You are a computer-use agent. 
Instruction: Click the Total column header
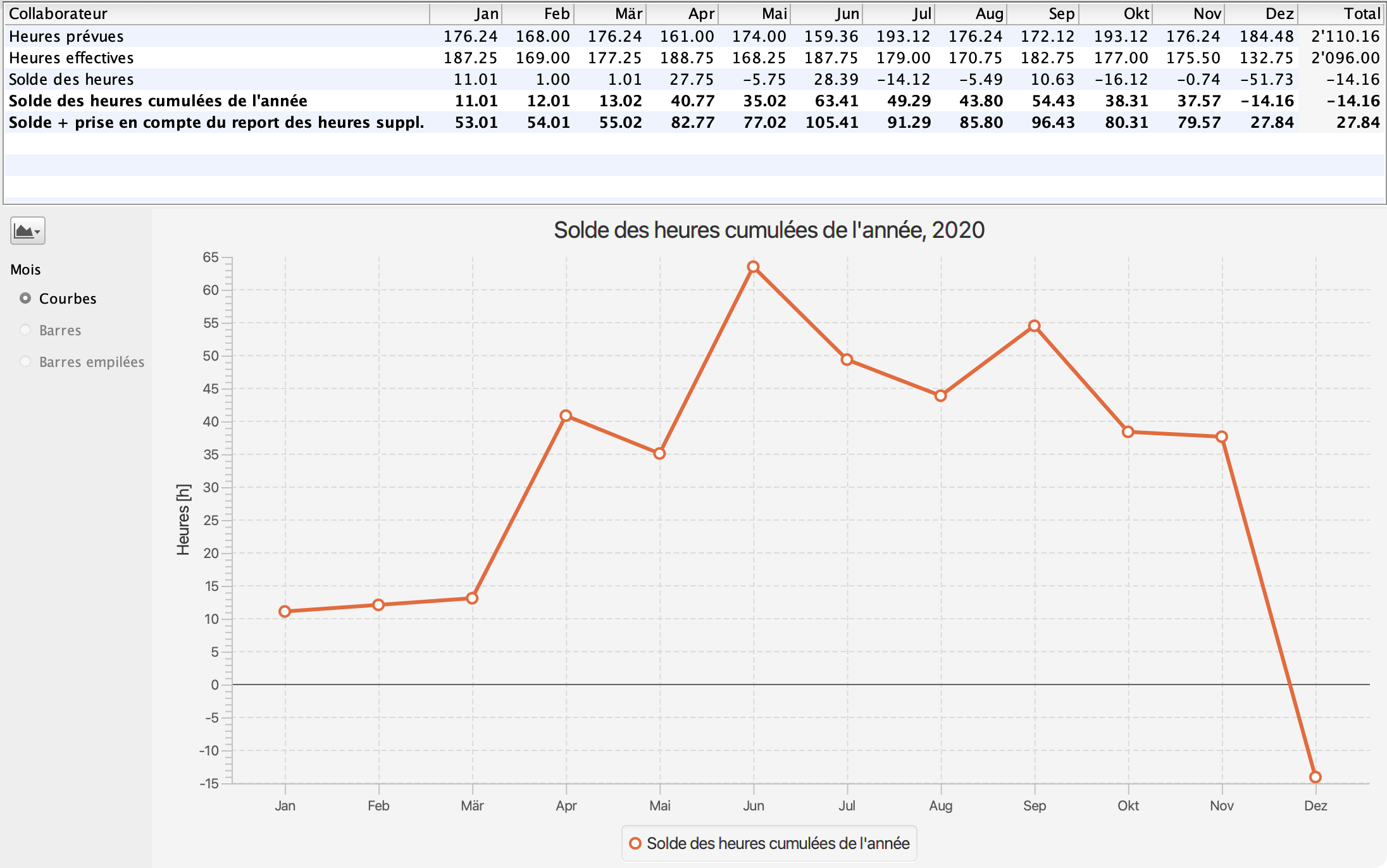(1341, 14)
